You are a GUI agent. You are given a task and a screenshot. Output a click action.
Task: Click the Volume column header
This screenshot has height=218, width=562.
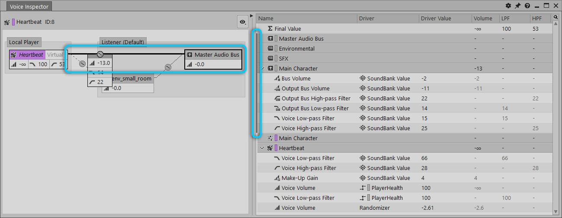[x=483, y=19]
